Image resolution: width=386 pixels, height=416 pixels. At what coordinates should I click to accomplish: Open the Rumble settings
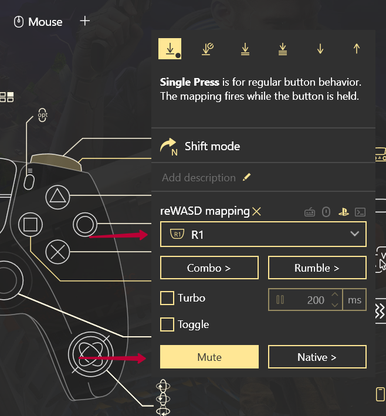[317, 268]
